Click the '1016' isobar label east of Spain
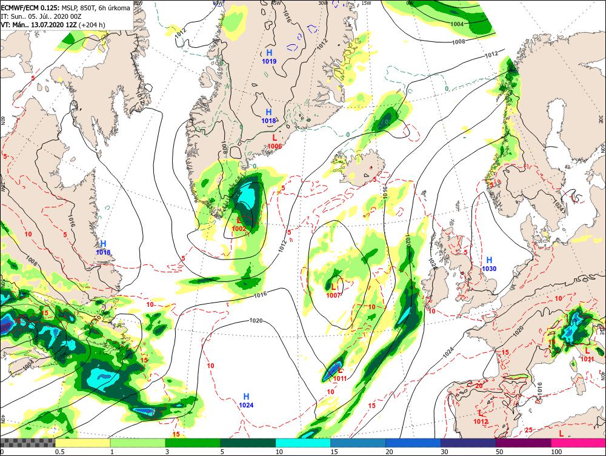 coord(539,389)
